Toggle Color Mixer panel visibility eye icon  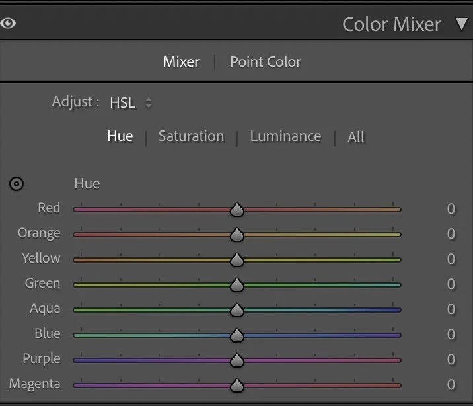8,23
